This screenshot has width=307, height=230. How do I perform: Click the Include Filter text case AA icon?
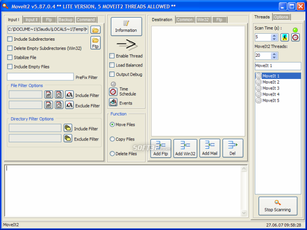(x=69, y=95)
